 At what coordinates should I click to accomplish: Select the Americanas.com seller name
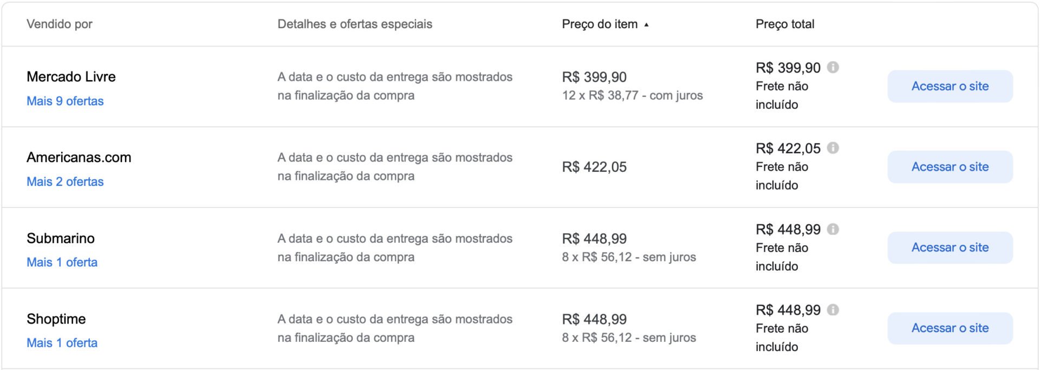(x=79, y=157)
